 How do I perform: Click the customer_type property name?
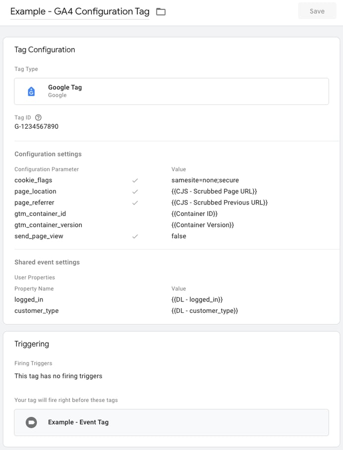point(37,311)
